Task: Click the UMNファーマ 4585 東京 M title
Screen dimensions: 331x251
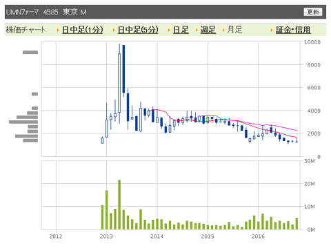Action: pyautogui.click(x=46, y=12)
